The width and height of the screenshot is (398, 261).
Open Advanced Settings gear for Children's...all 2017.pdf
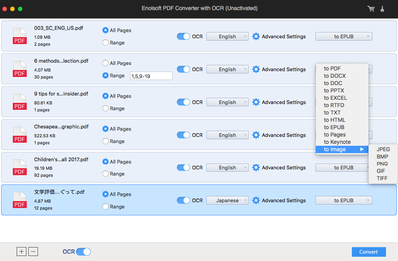click(256, 167)
